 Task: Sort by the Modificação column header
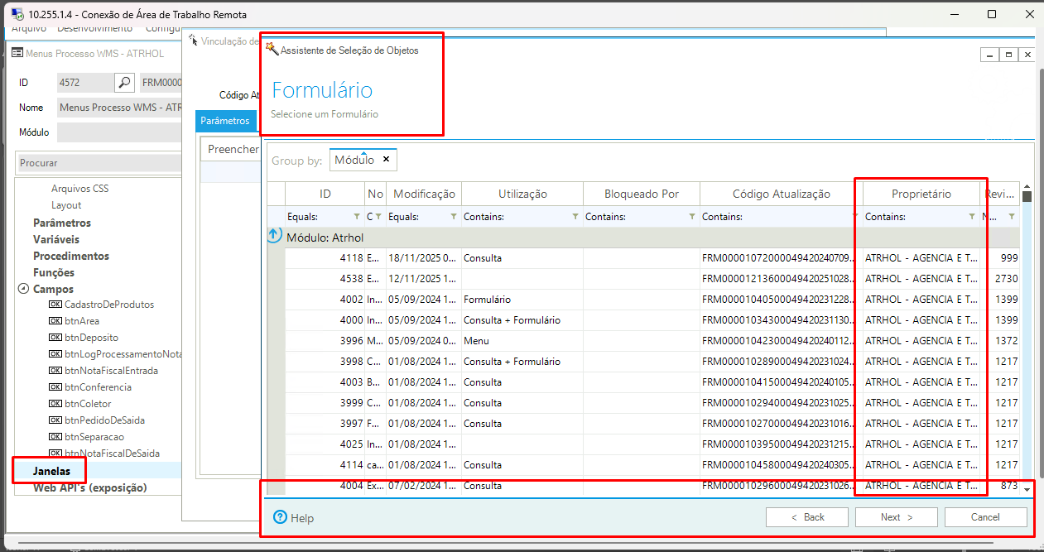click(x=424, y=194)
